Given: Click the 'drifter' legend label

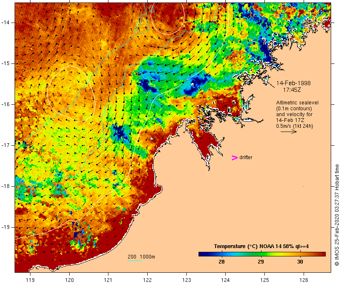Looking at the screenshot, I should click(x=246, y=157).
